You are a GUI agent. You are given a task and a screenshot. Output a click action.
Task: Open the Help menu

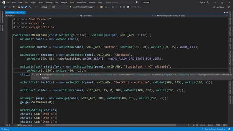tap(100, 3)
